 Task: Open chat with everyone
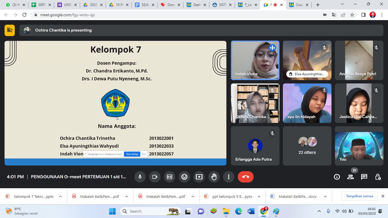[364, 177]
